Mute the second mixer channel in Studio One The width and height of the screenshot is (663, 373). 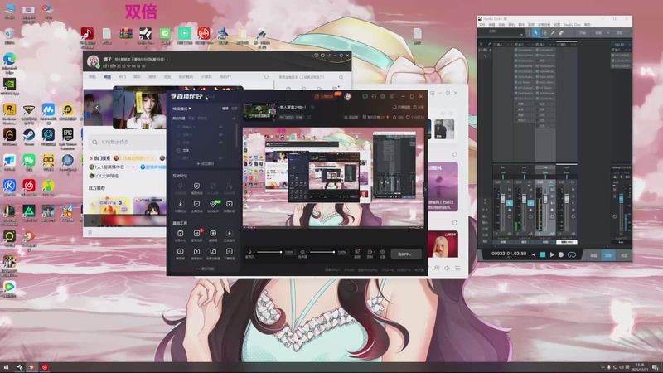pos(530,190)
